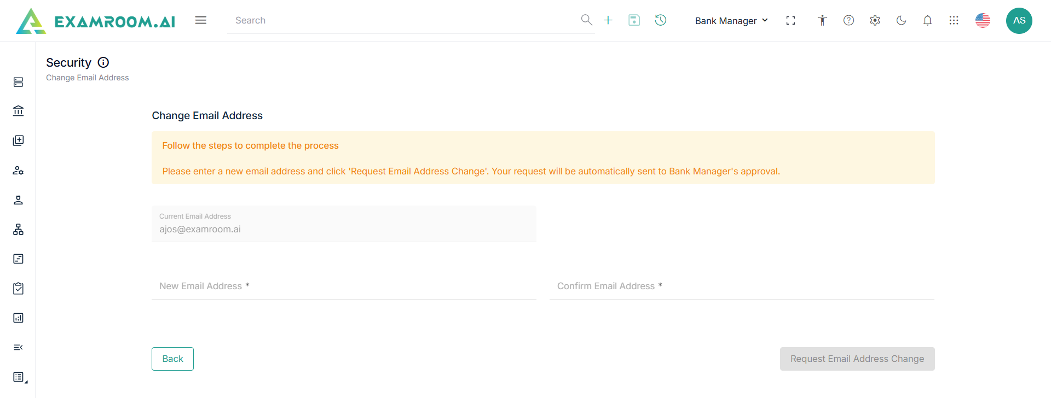The height and width of the screenshot is (398, 1051).
Task: Open the help question mark icon
Action: pyautogui.click(x=848, y=20)
